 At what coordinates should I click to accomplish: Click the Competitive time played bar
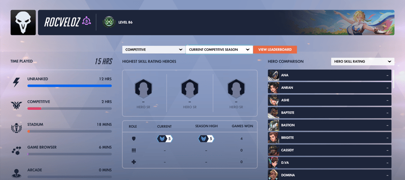click(x=69, y=108)
